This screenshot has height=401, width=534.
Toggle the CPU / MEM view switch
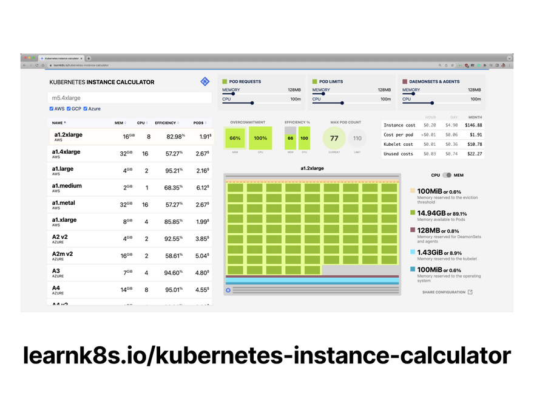[447, 175]
